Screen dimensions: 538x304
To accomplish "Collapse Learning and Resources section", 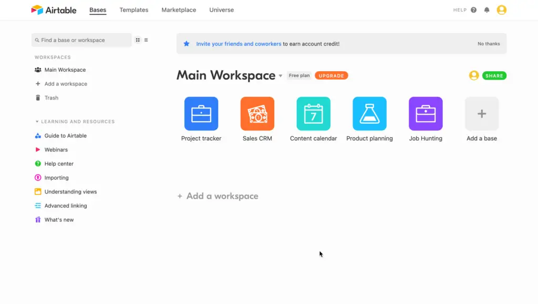I will tap(37, 122).
